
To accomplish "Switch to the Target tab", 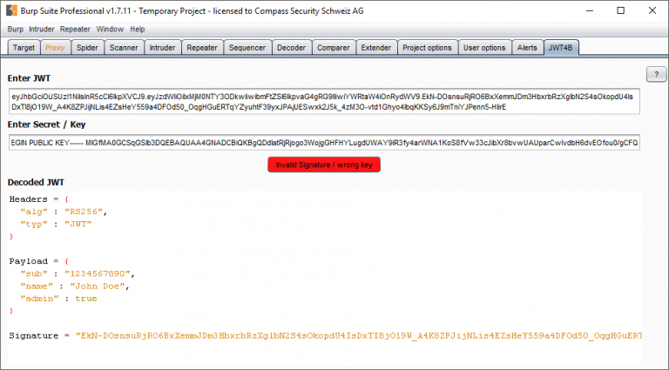I will tap(24, 48).
